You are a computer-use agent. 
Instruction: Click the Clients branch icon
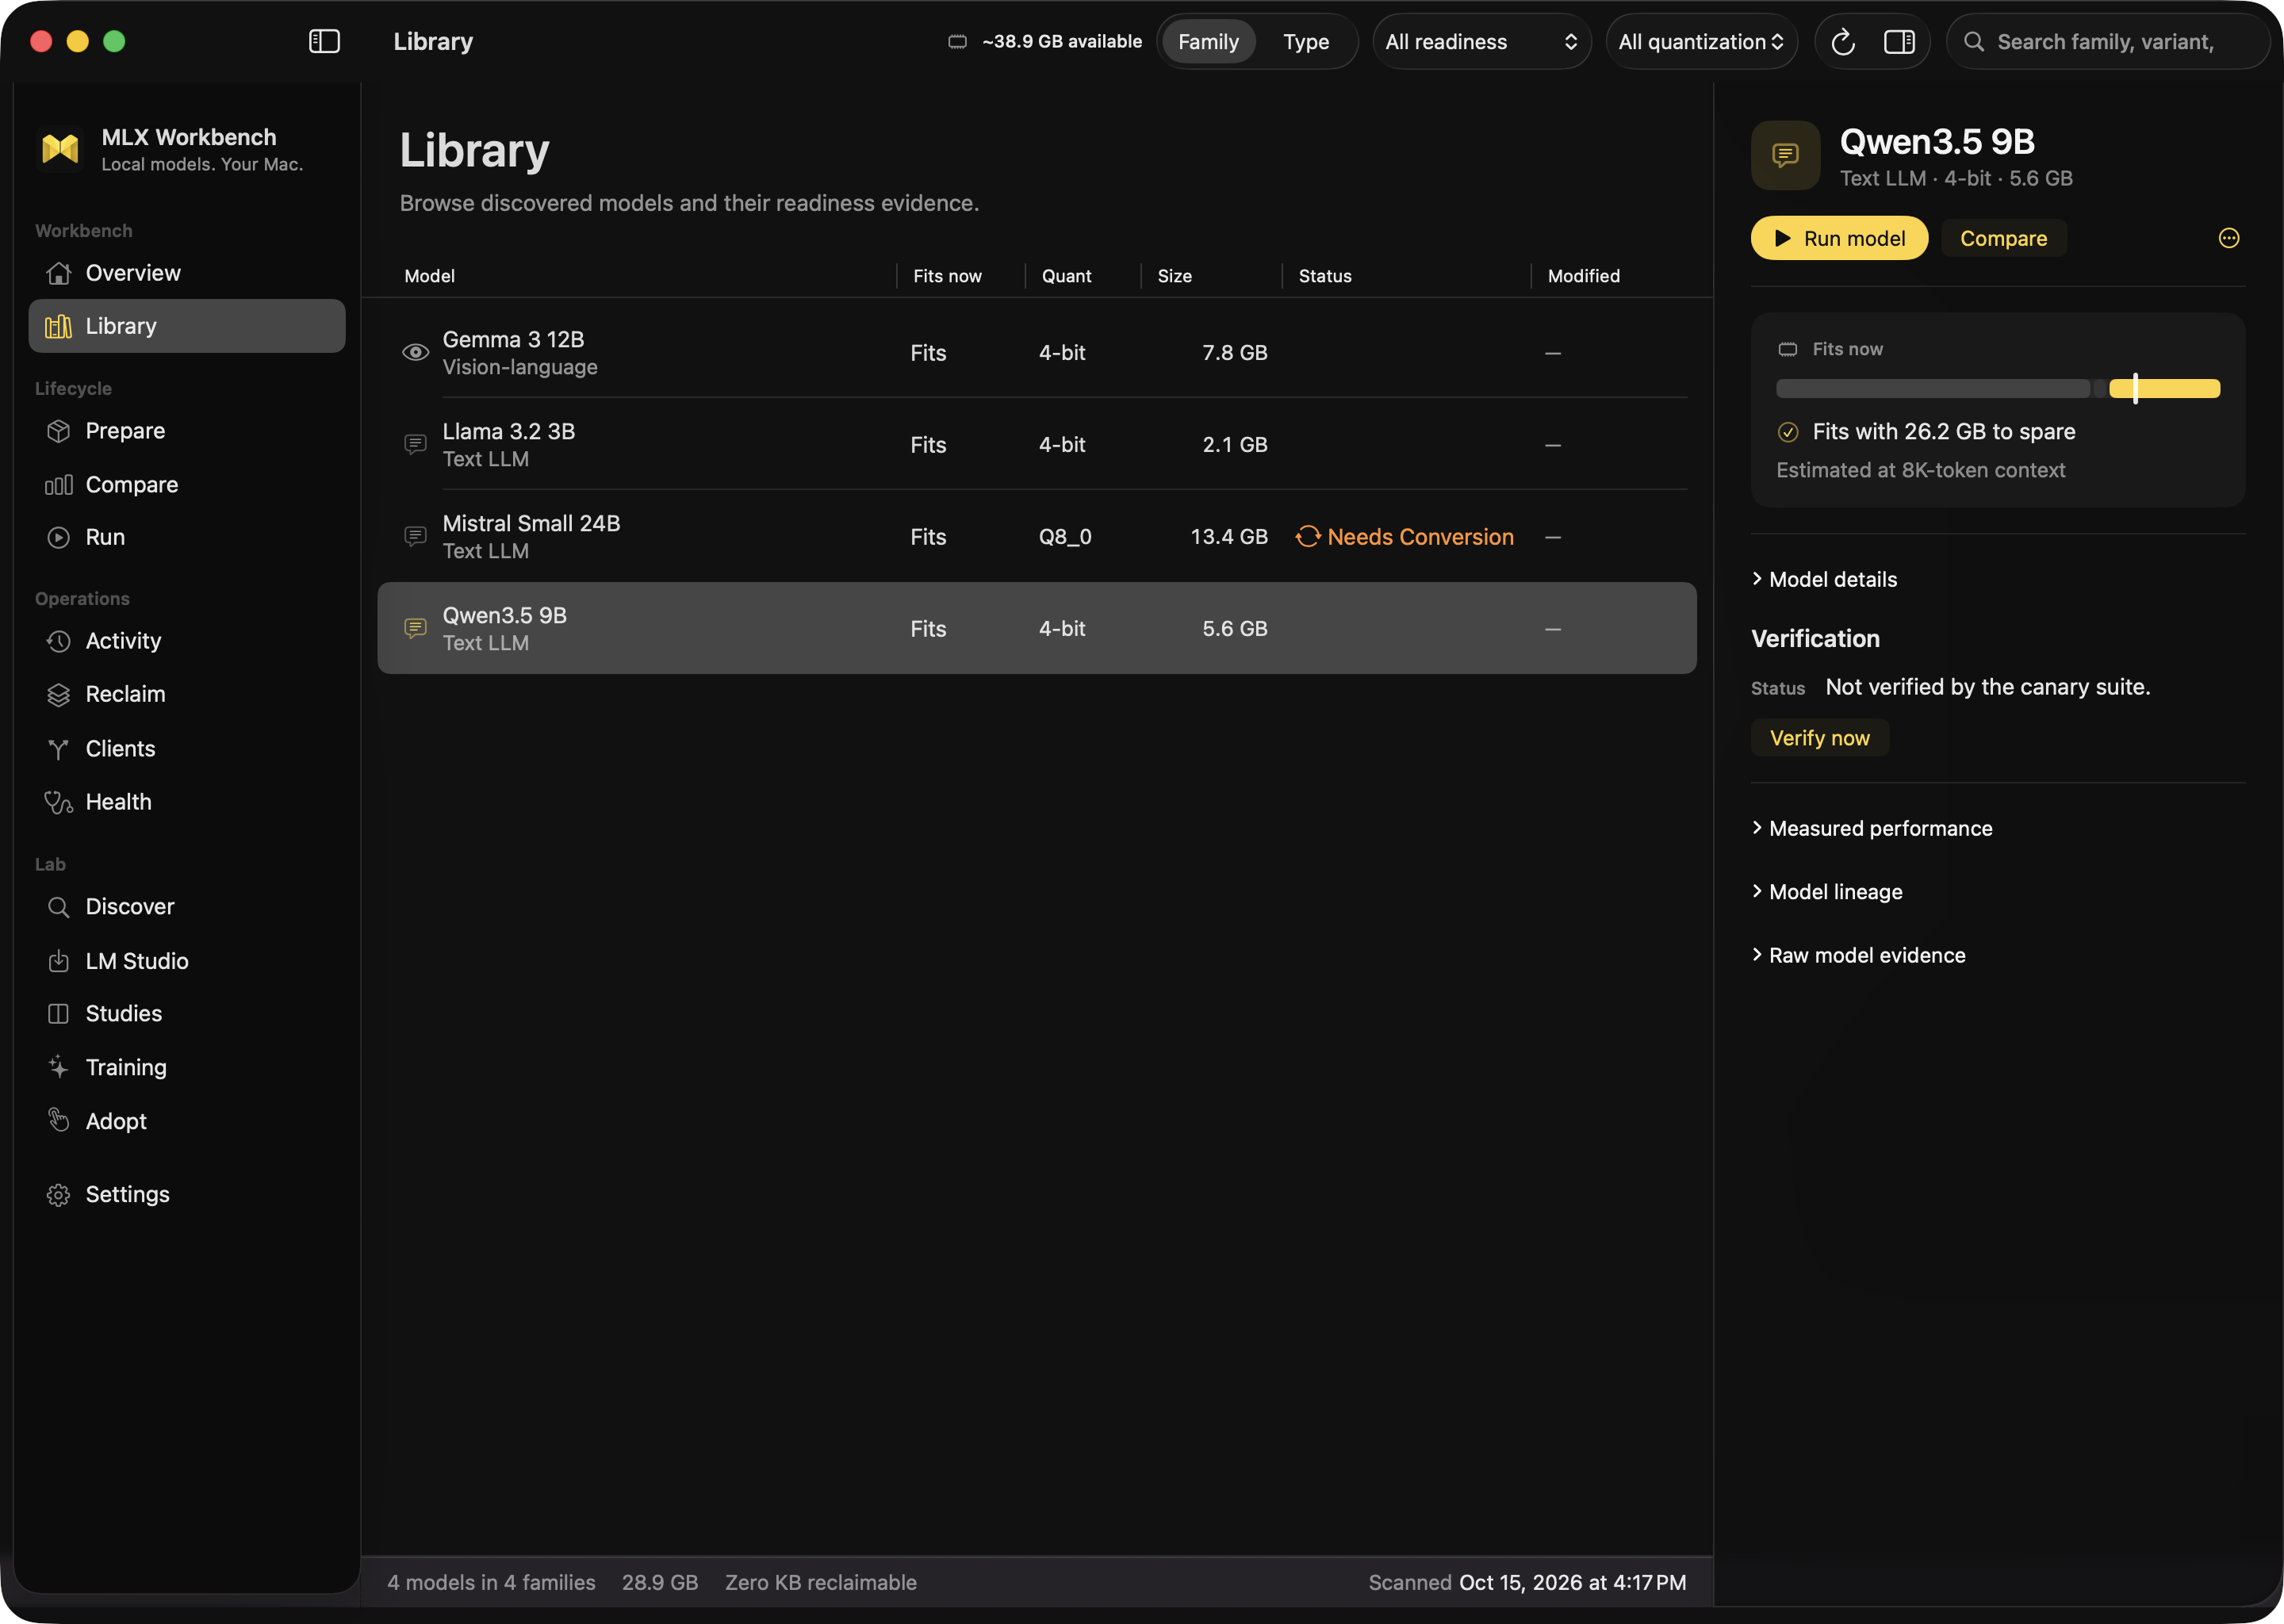[x=59, y=749]
